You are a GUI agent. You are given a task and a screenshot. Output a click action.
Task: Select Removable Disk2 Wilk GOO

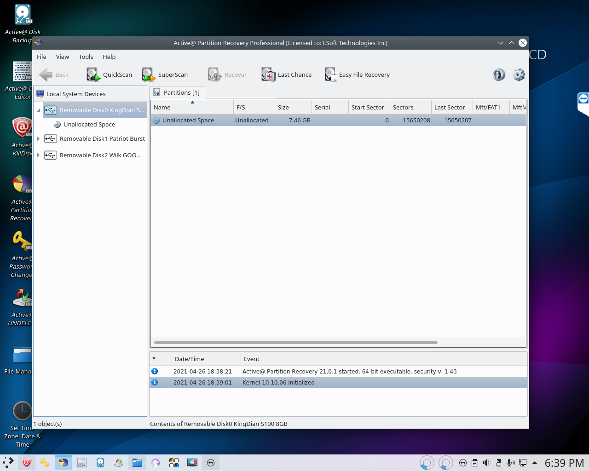92,155
